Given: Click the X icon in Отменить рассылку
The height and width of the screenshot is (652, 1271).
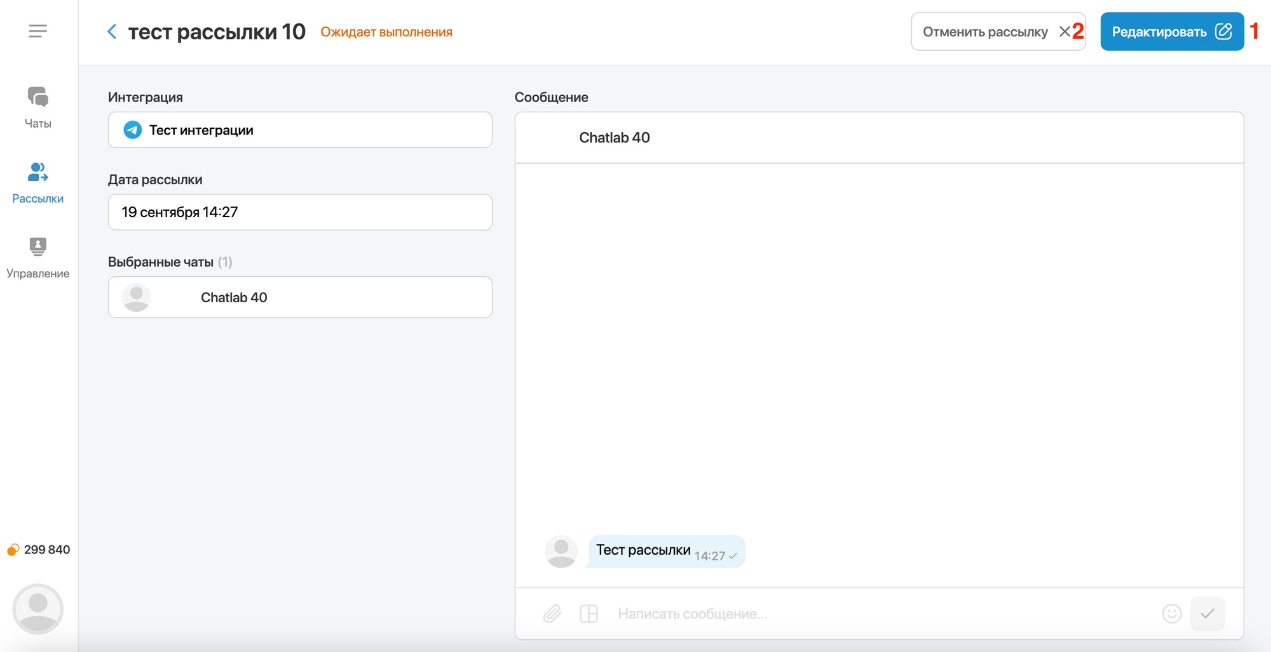Looking at the screenshot, I should click(1064, 32).
